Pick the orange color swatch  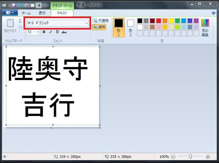(165, 21)
